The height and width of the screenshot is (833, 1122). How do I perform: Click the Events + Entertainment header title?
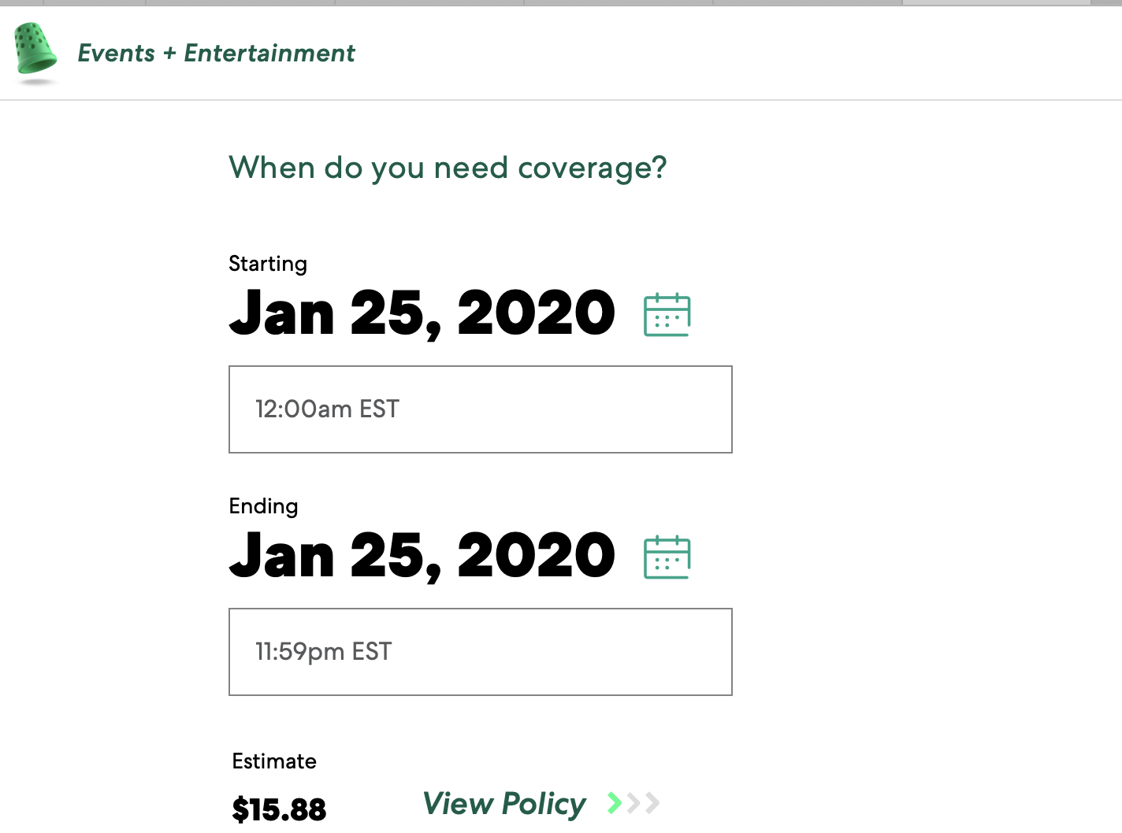pos(216,53)
